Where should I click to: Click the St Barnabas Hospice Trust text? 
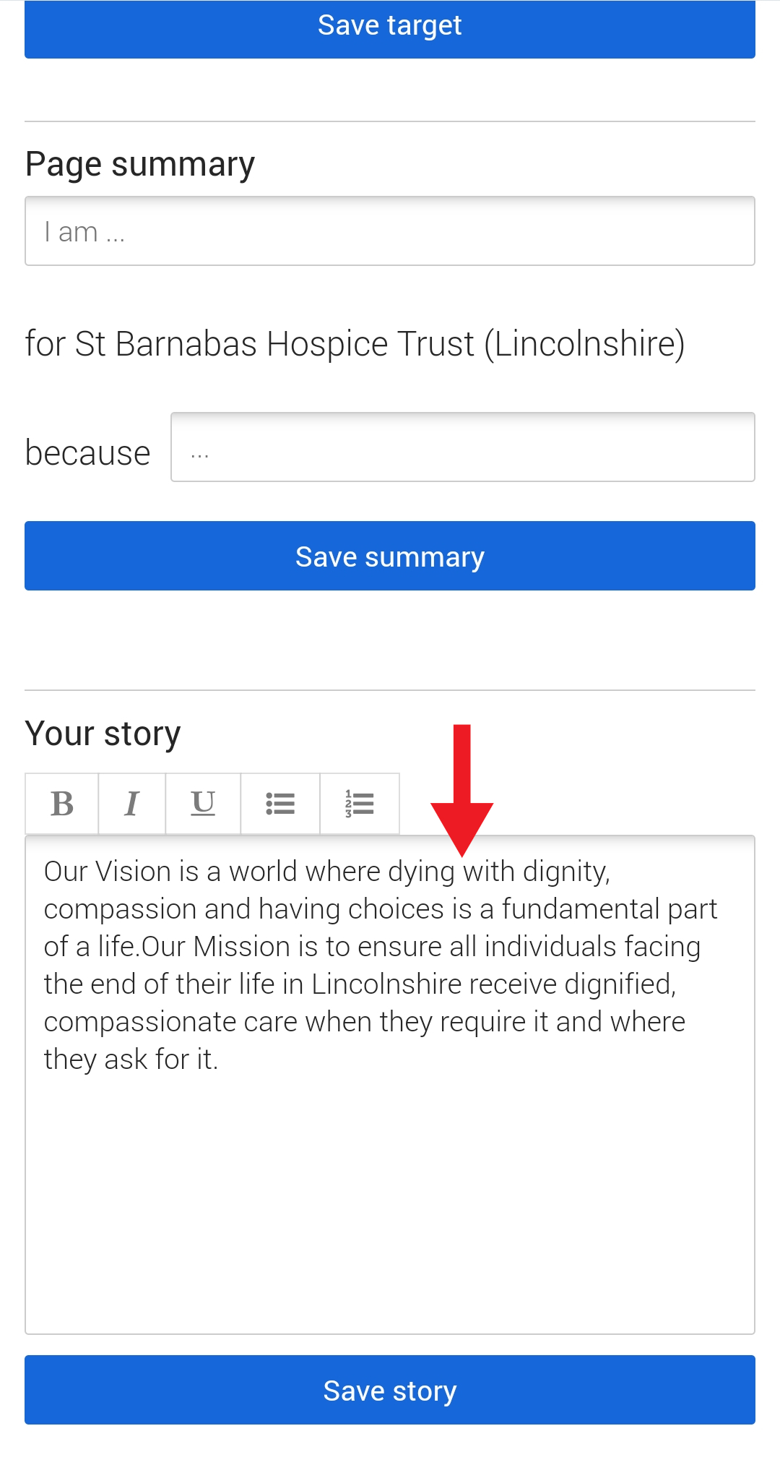click(x=355, y=344)
